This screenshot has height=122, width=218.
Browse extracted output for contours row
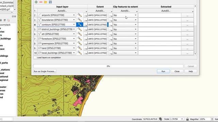click(187, 25)
